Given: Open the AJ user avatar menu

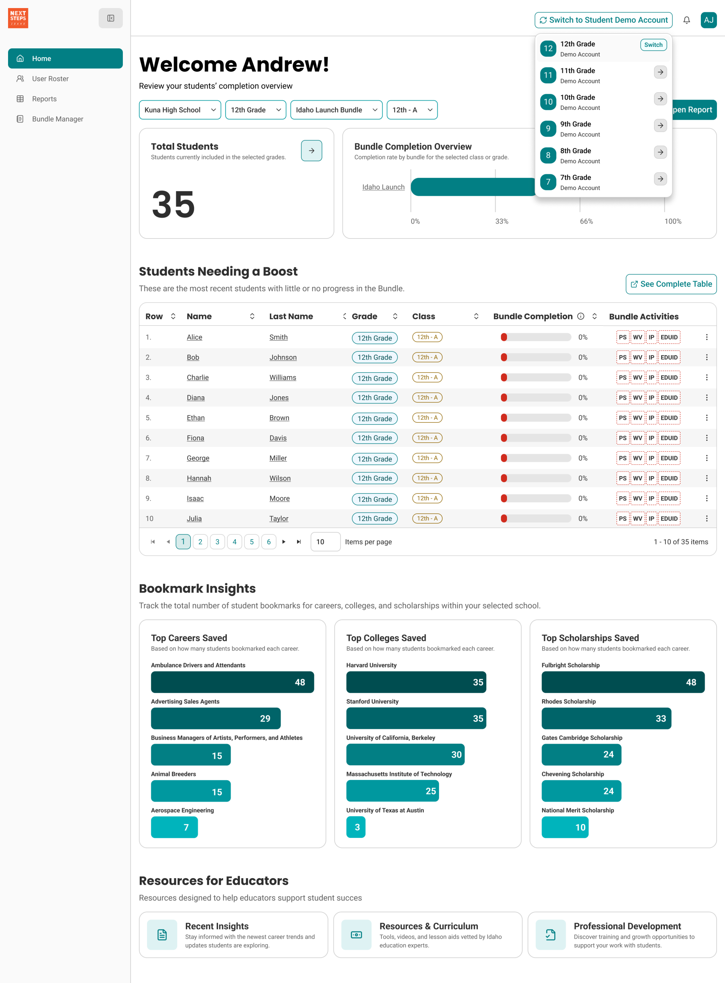Looking at the screenshot, I should tap(708, 20).
